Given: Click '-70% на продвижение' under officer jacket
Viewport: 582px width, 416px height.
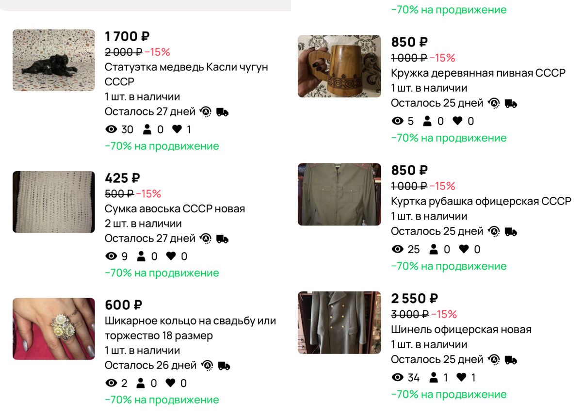Looking at the screenshot, I should coord(448,266).
